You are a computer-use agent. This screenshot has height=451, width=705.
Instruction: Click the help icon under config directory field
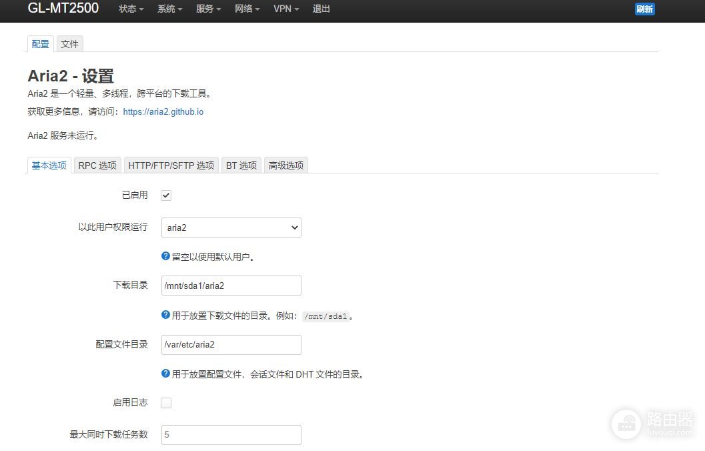tap(166, 374)
